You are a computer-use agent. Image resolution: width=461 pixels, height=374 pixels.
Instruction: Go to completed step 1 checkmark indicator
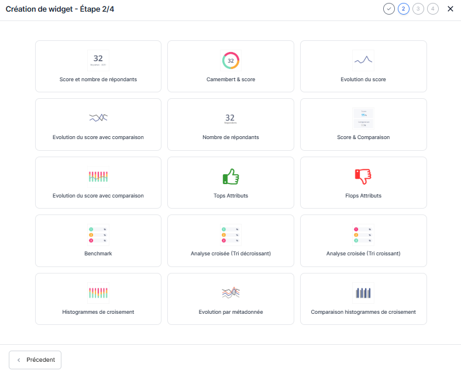389,9
